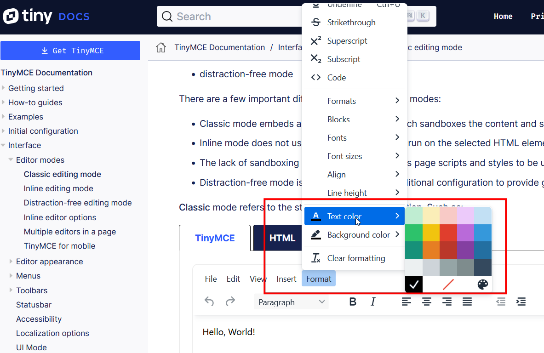This screenshot has height=353, width=544.
Task: Decrease indent in editor toolbar
Action: pyautogui.click(x=501, y=302)
